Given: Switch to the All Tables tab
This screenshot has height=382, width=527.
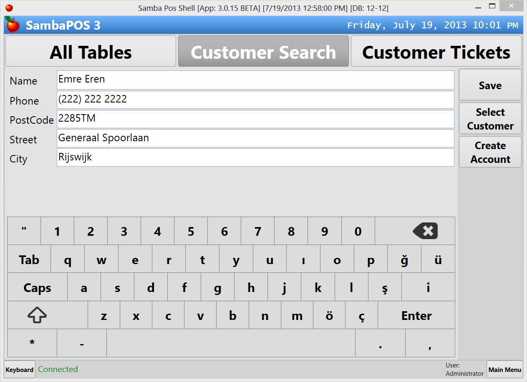Looking at the screenshot, I should point(91,51).
